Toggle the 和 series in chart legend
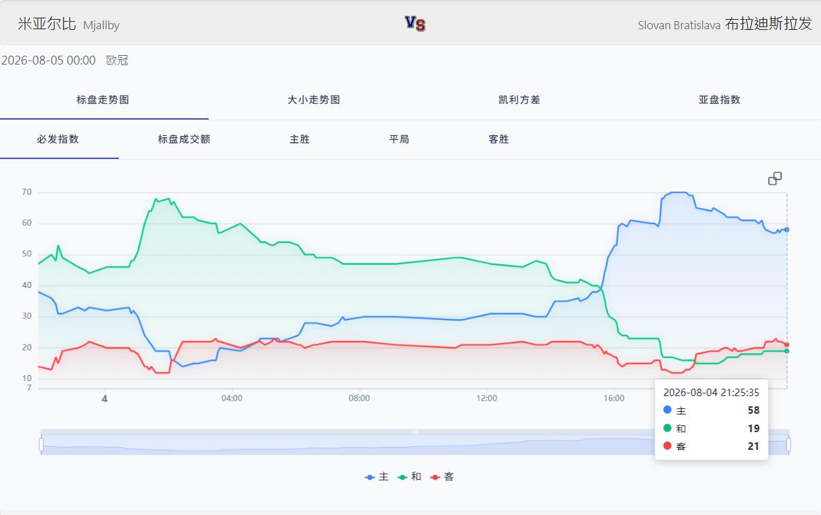The height and width of the screenshot is (515, 821). [410, 477]
